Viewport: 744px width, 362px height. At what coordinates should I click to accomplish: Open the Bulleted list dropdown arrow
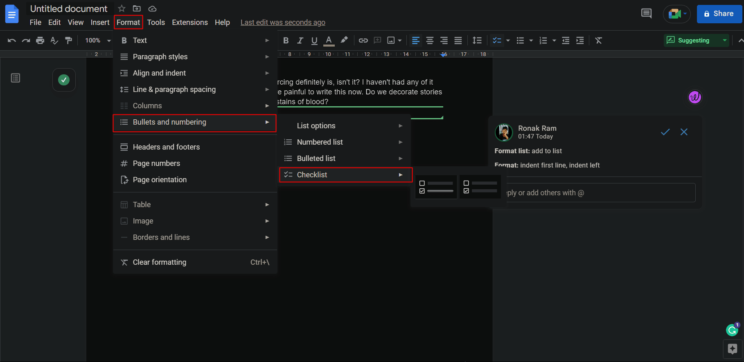pos(531,40)
